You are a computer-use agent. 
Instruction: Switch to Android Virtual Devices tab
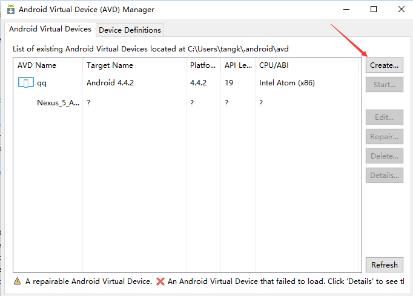(50, 28)
